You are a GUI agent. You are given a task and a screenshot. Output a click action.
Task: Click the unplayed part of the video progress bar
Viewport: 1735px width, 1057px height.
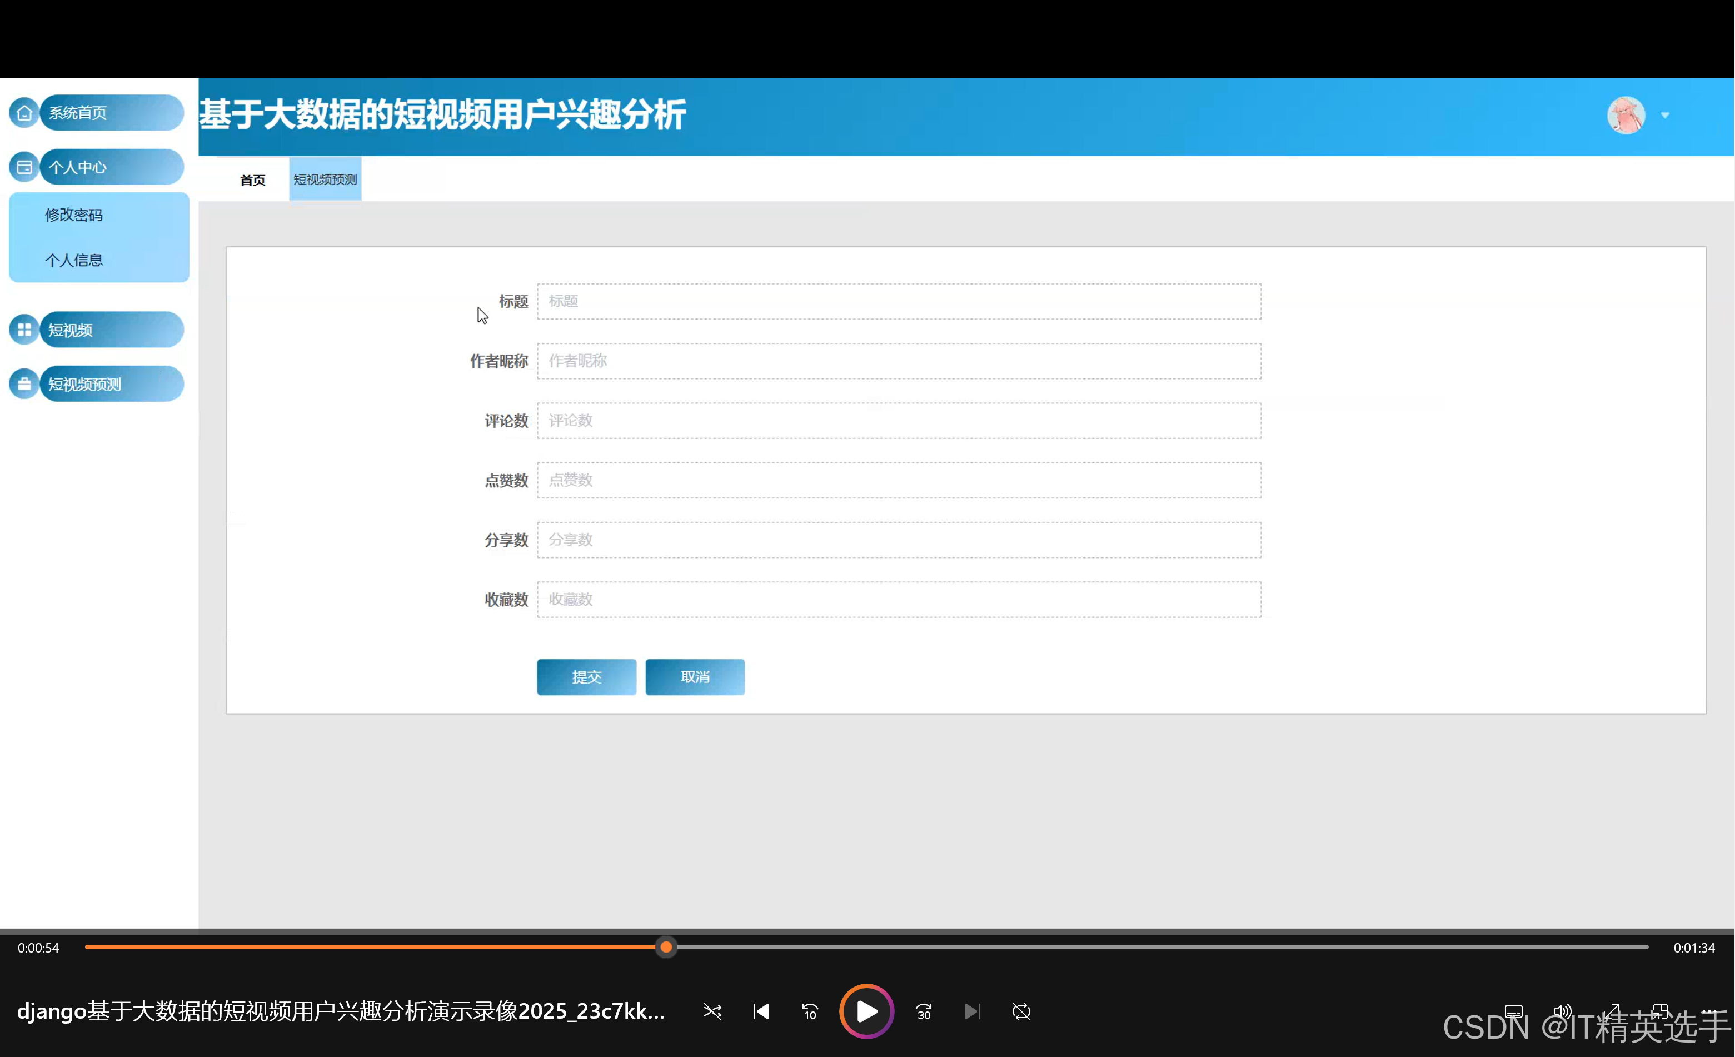click(1162, 947)
